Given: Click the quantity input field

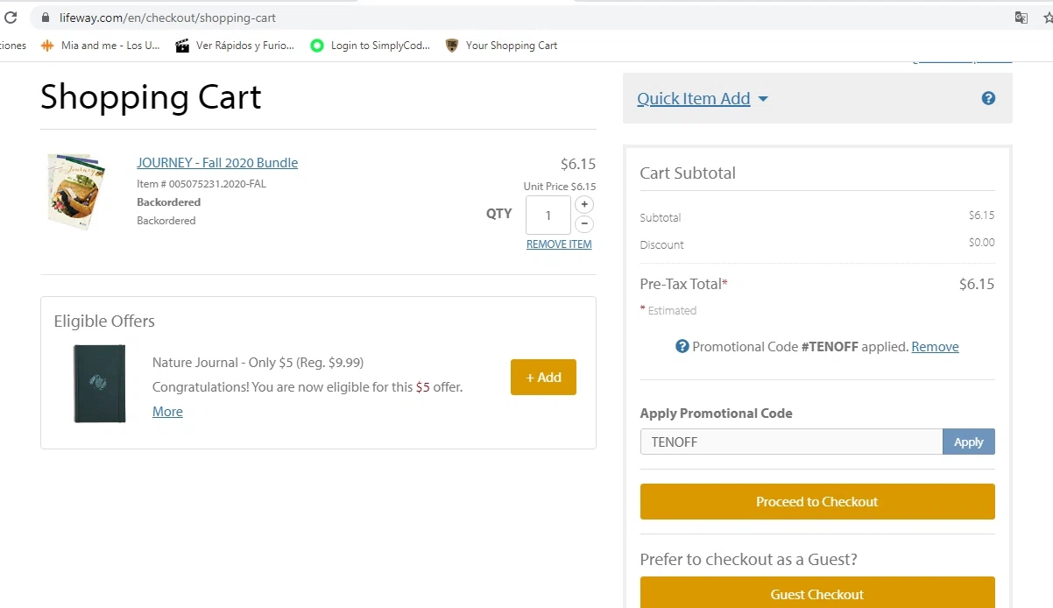Looking at the screenshot, I should 548,215.
